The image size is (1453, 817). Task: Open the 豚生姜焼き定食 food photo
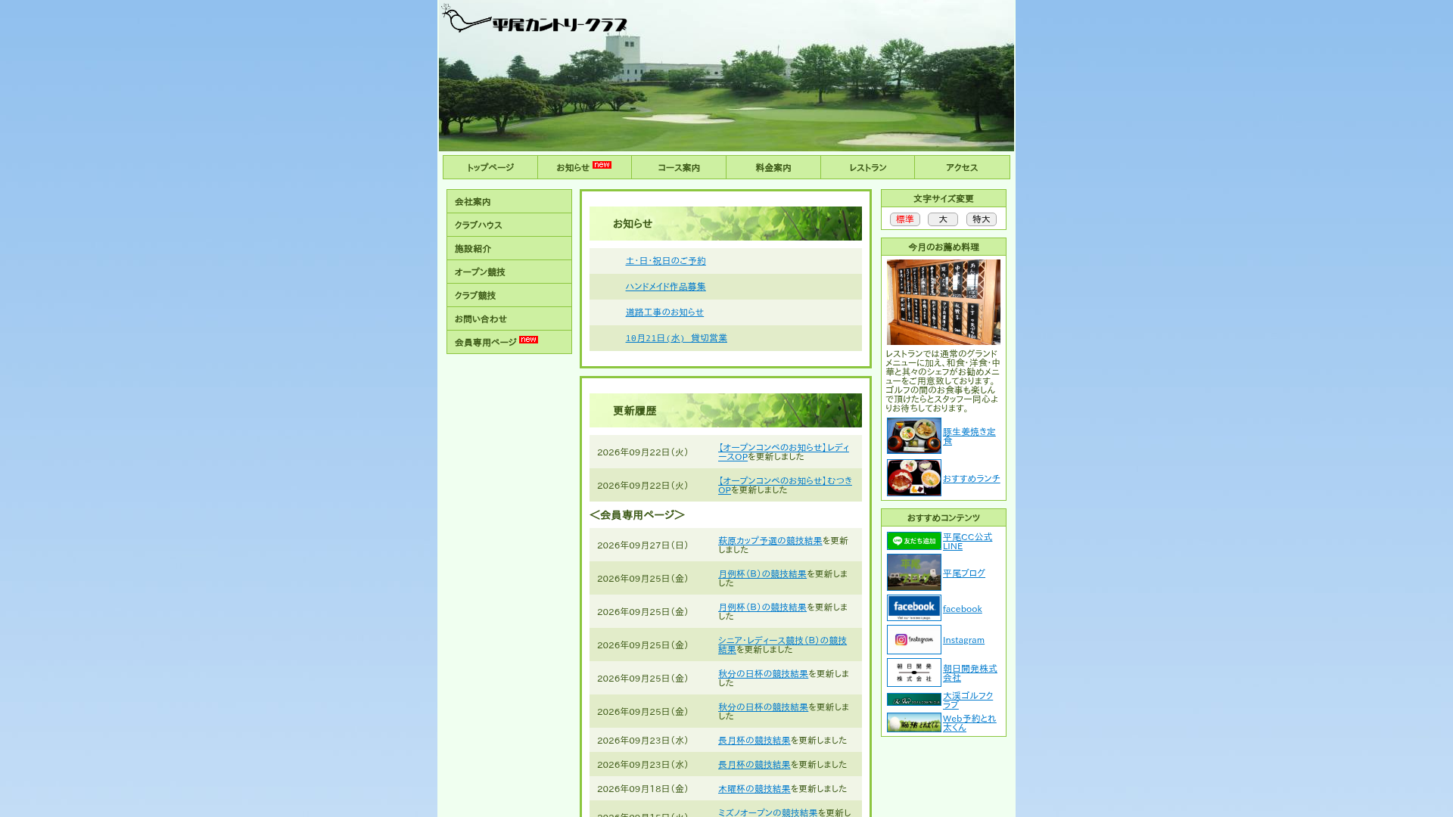914,436
